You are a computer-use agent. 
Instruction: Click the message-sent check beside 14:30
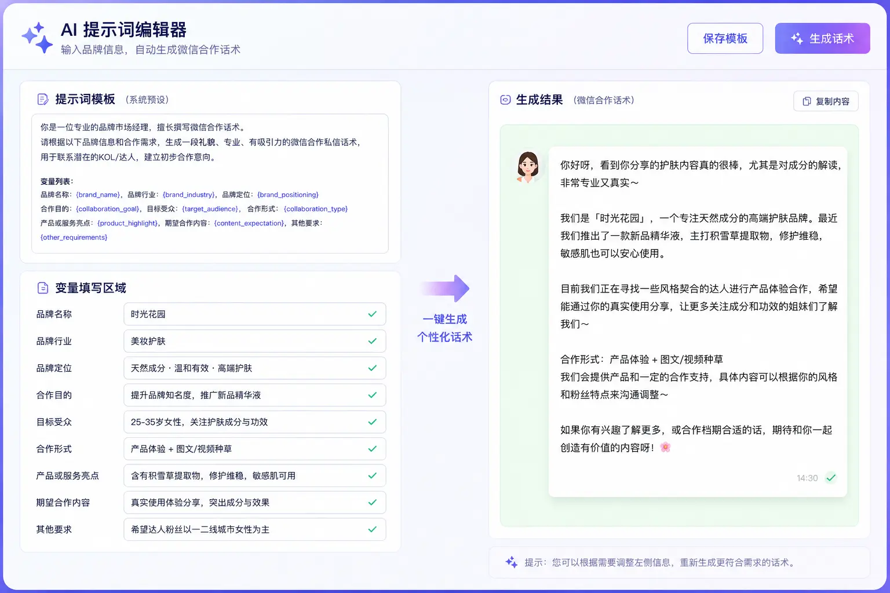click(x=831, y=478)
